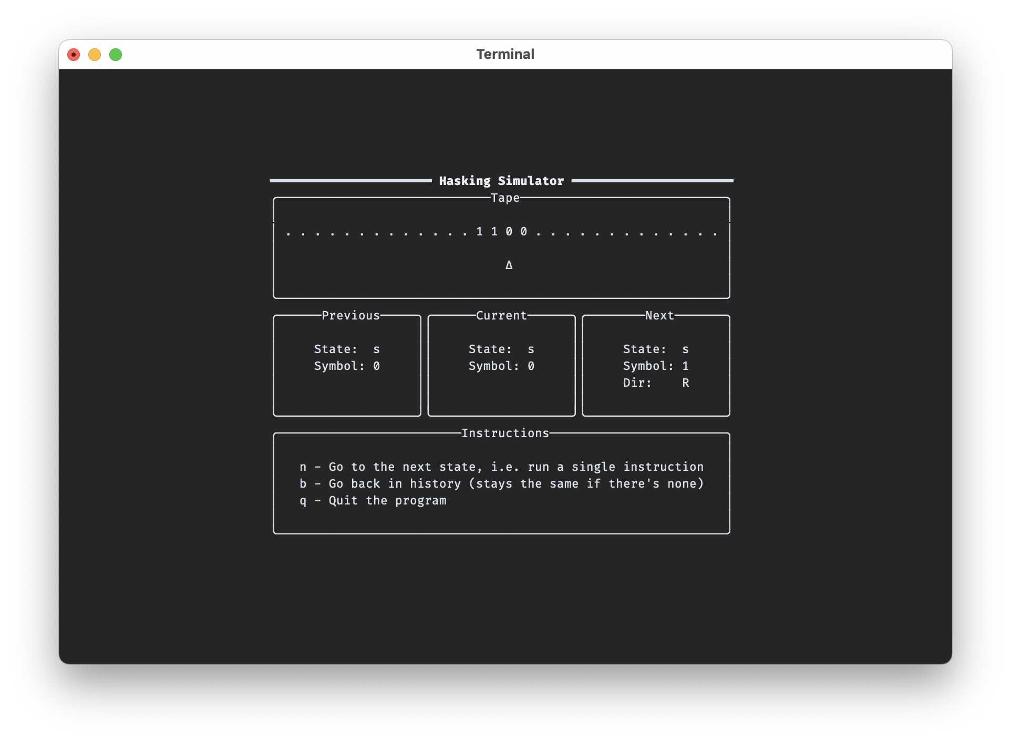Click the 'q - Quit the program' line
Image resolution: width=1011 pixels, height=742 pixels.
pyautogui.click(x=373, y=501)
